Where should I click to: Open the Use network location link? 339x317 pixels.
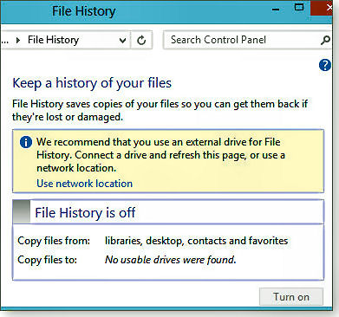click(x=84, y=184)
